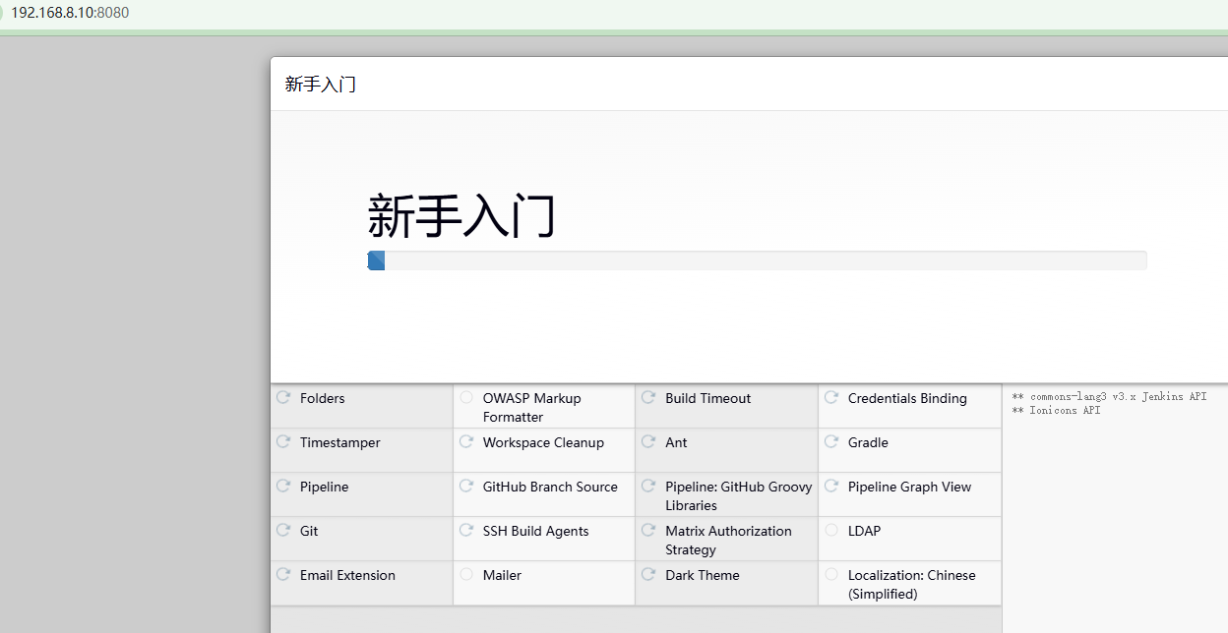
Task: Click the refresh icon next to Git
Action: coord(283,531)
